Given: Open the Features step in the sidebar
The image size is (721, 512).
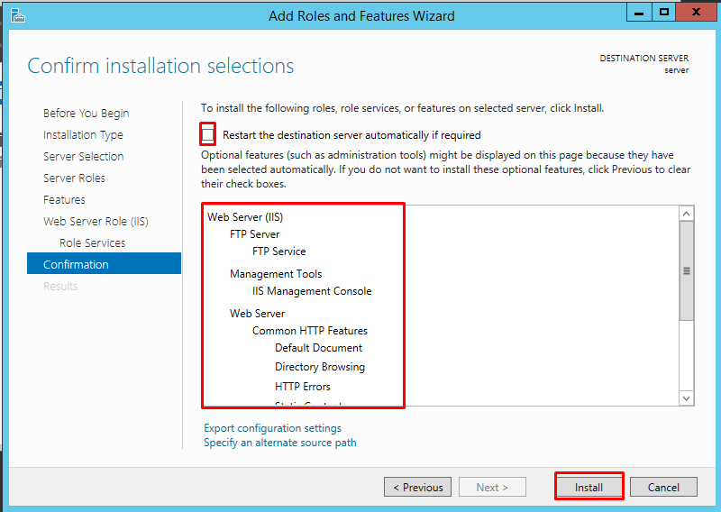Looking at the screenshot, I should [64, 199].
